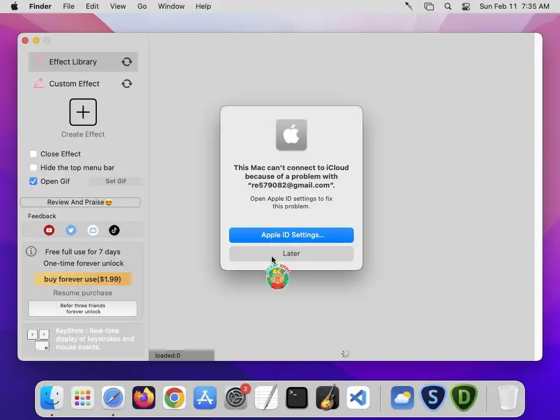Refresh the Custom Effect list
The height and width of the screenshot is (420, 560).
[127, 84]
